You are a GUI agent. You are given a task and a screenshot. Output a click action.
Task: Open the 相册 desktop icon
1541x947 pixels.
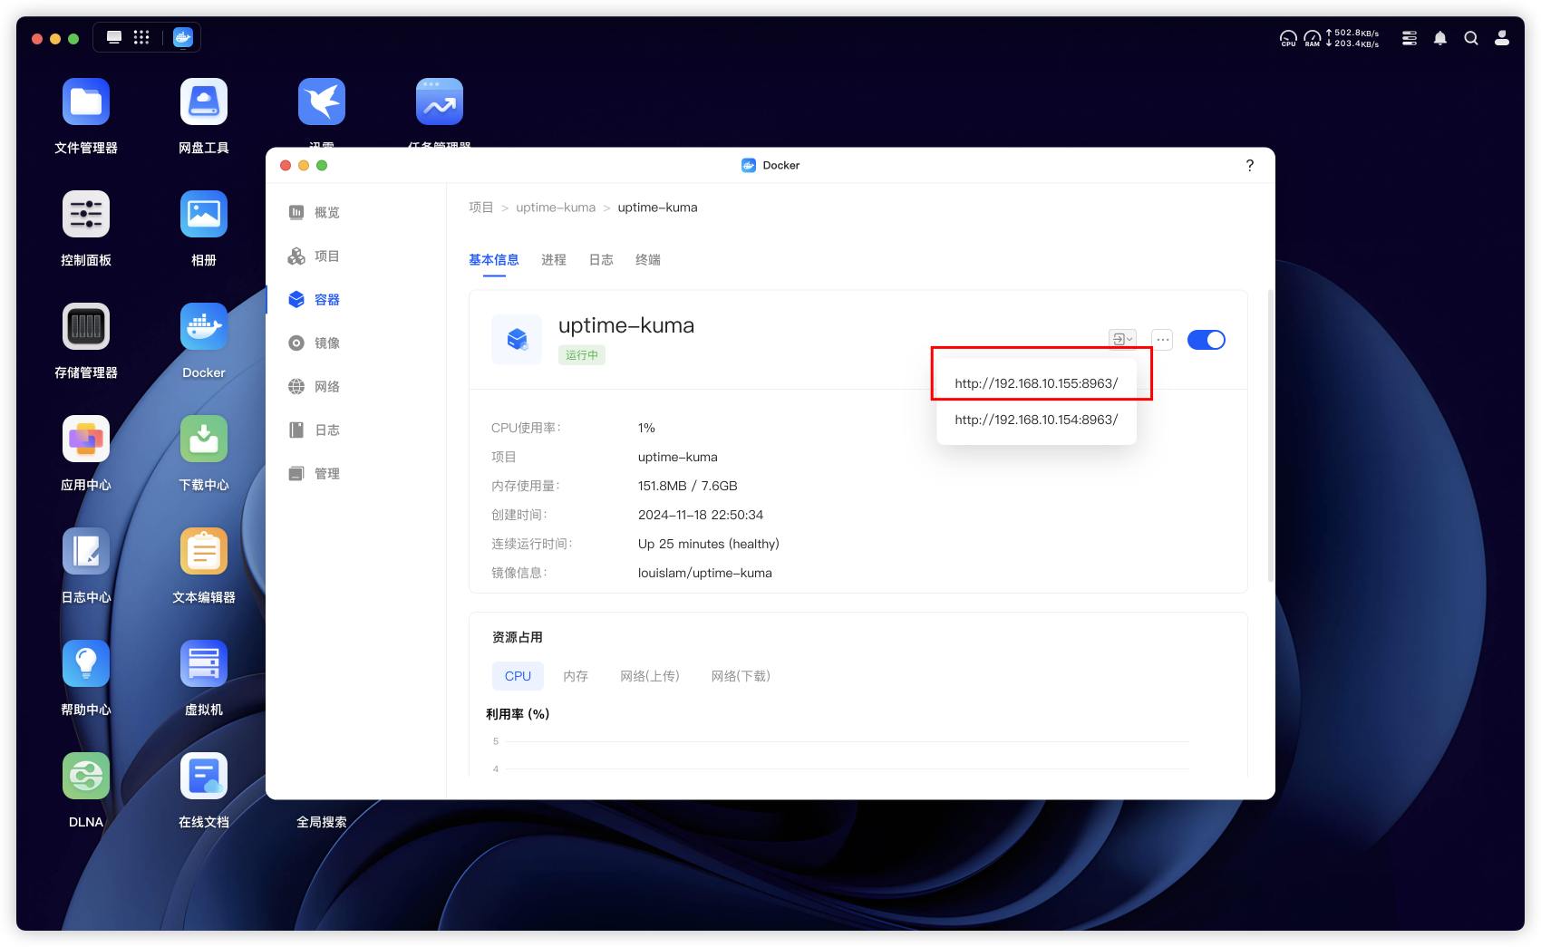204,214
